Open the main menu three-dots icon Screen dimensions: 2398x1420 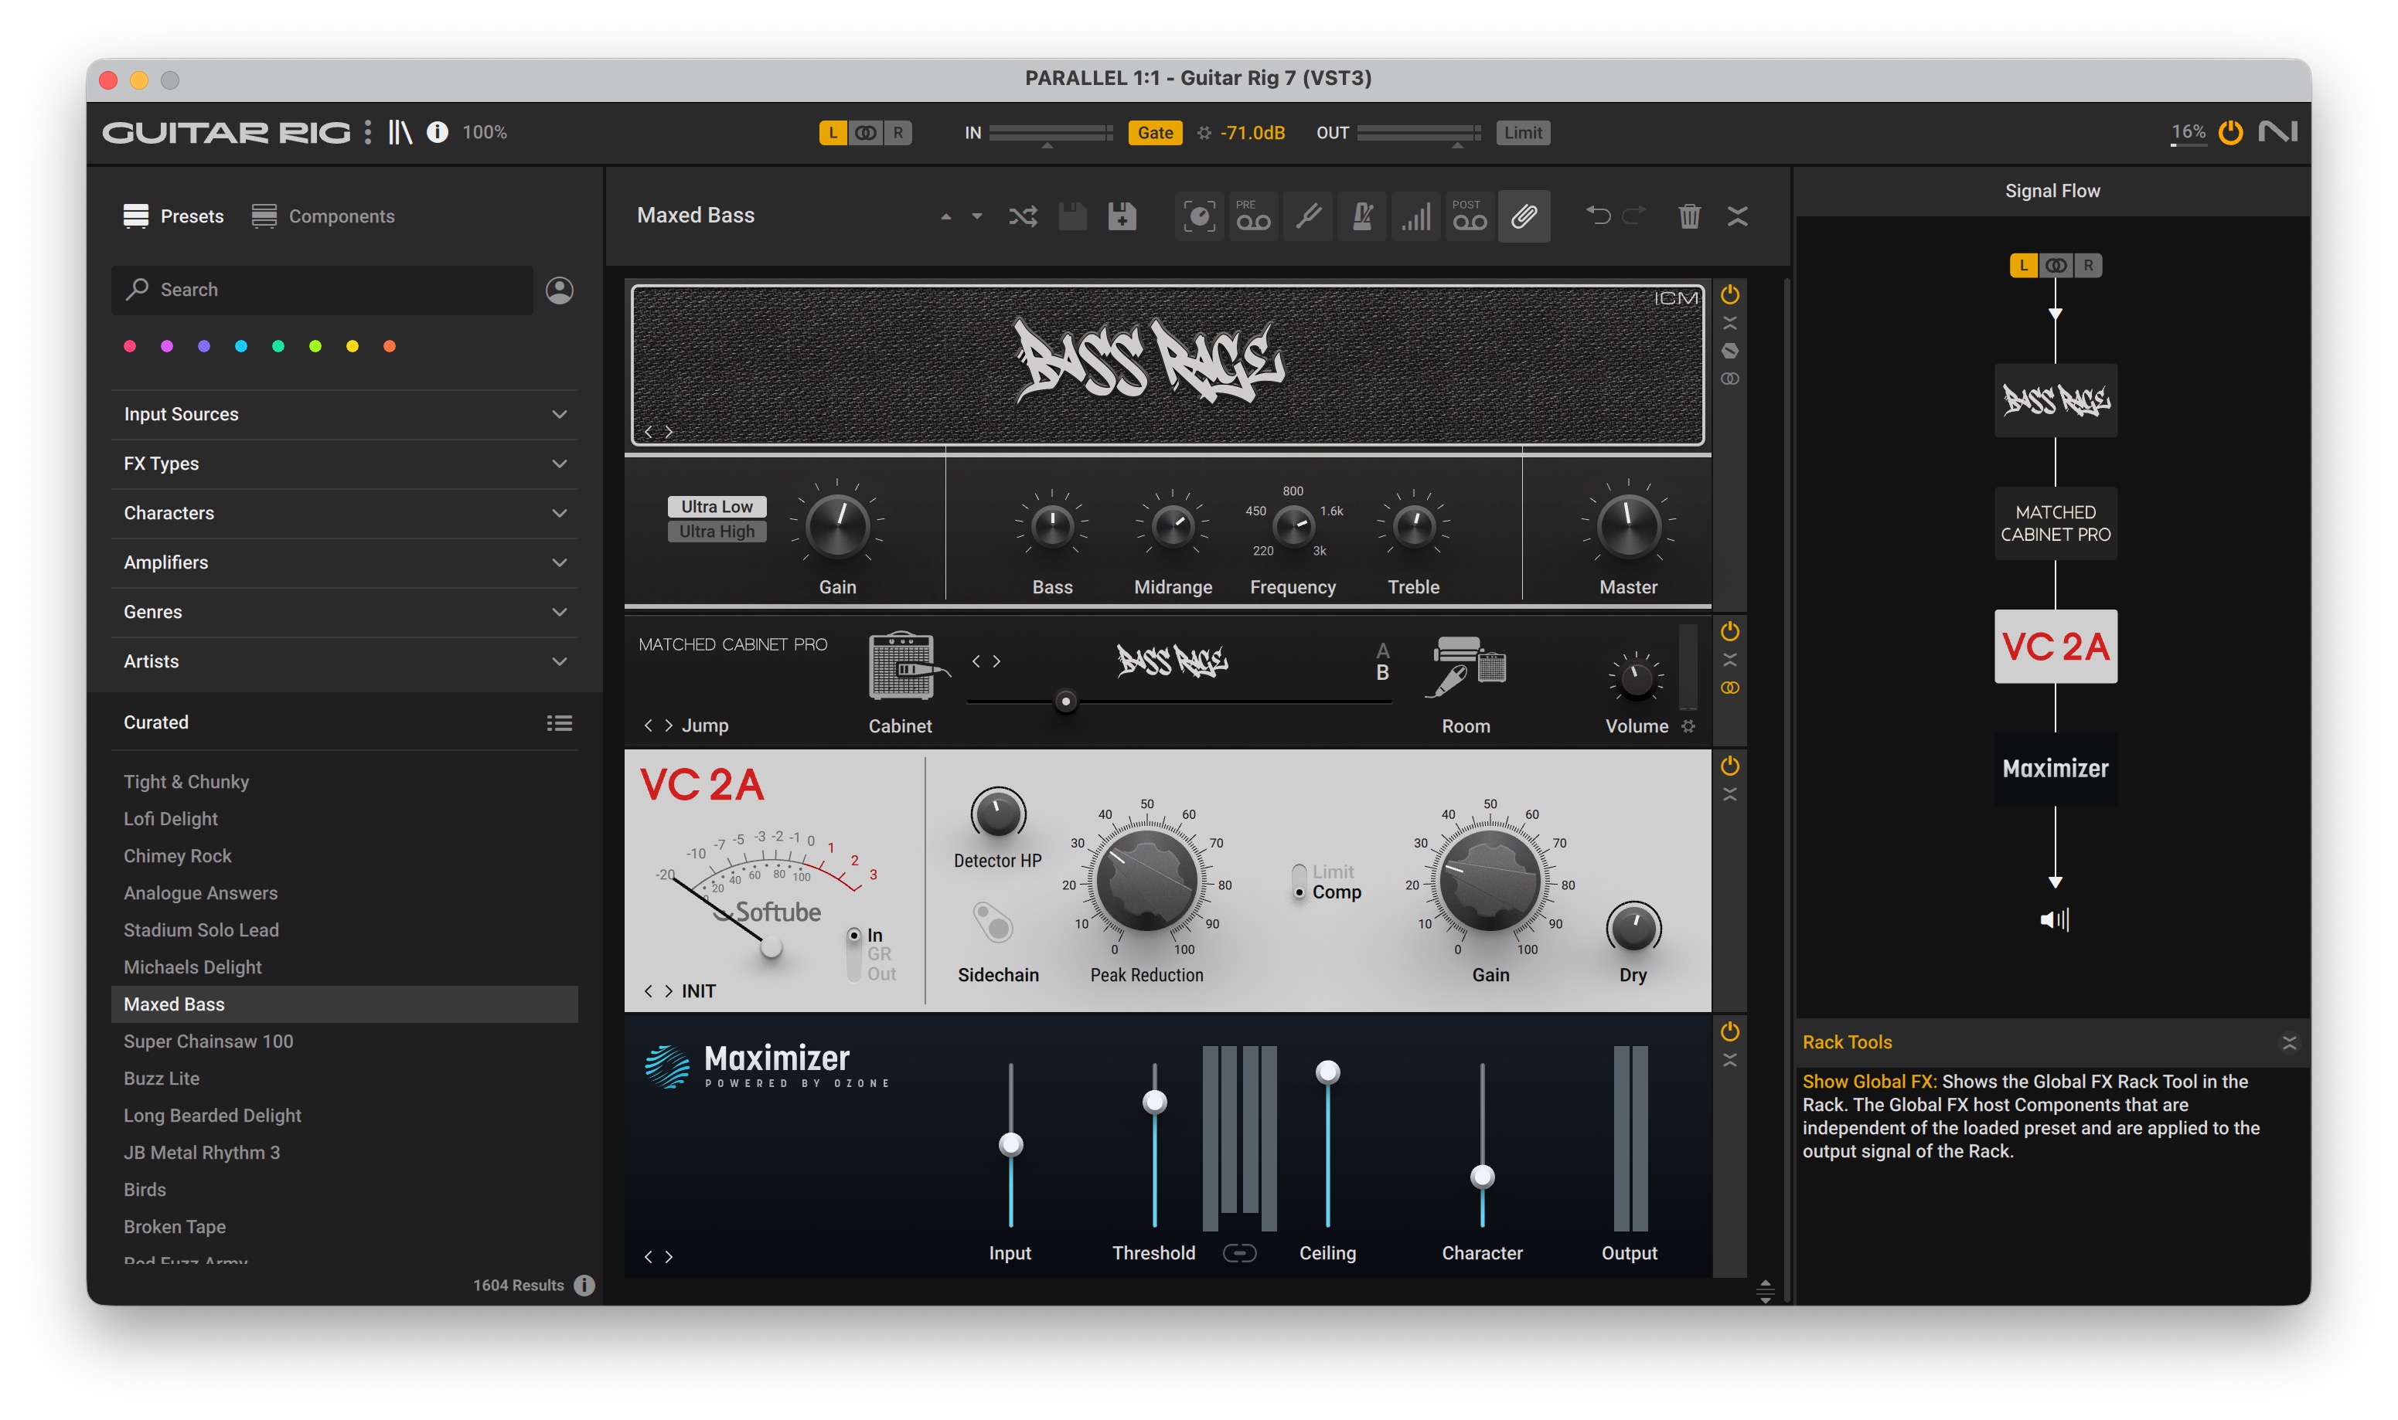click(x=368, y=132)
